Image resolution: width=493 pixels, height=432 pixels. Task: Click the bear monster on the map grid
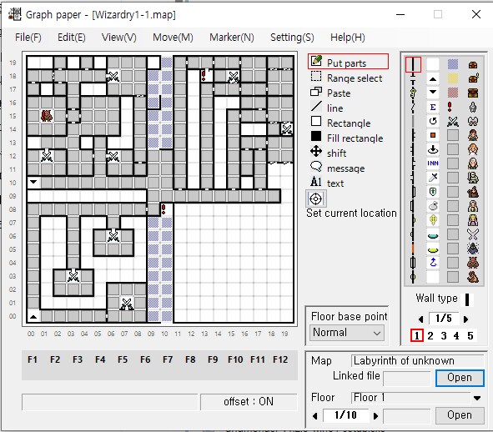click(47, 116)
